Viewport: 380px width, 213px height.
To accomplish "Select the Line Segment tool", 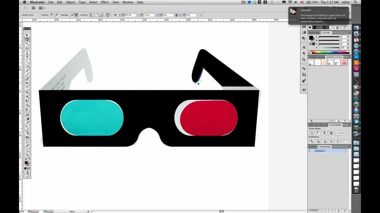I will 27,62.
